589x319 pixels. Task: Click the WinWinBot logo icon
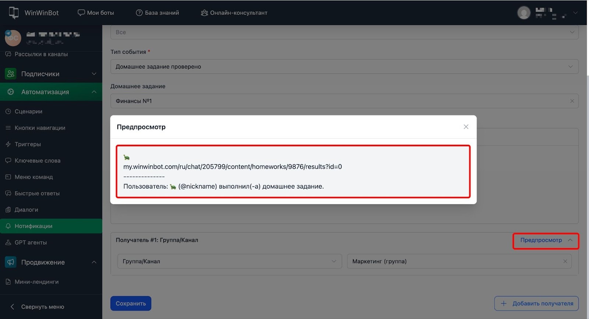tap(14, 13)
